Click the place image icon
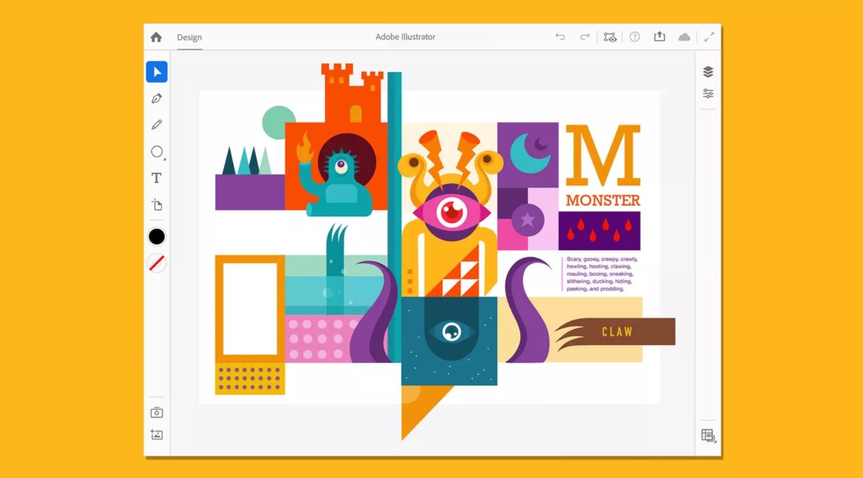The width and height of the screenshot is (863, 478). point(156,435)
